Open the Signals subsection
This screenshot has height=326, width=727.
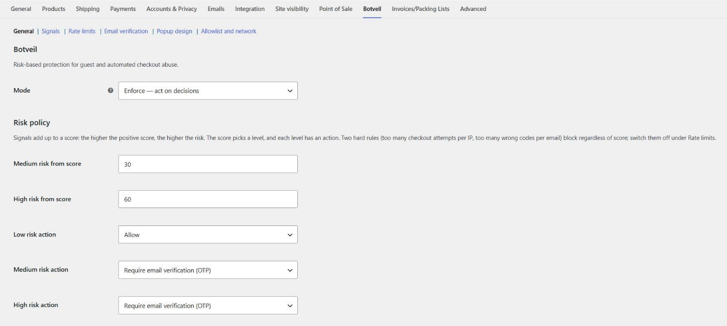click(51, 31)
